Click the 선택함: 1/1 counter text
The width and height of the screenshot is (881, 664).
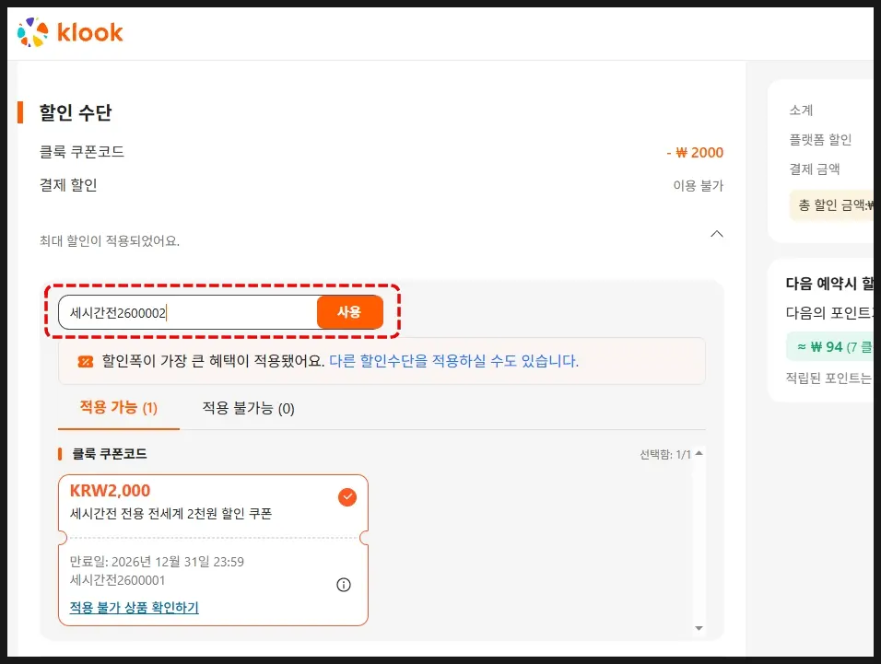[x=665, y=454]
